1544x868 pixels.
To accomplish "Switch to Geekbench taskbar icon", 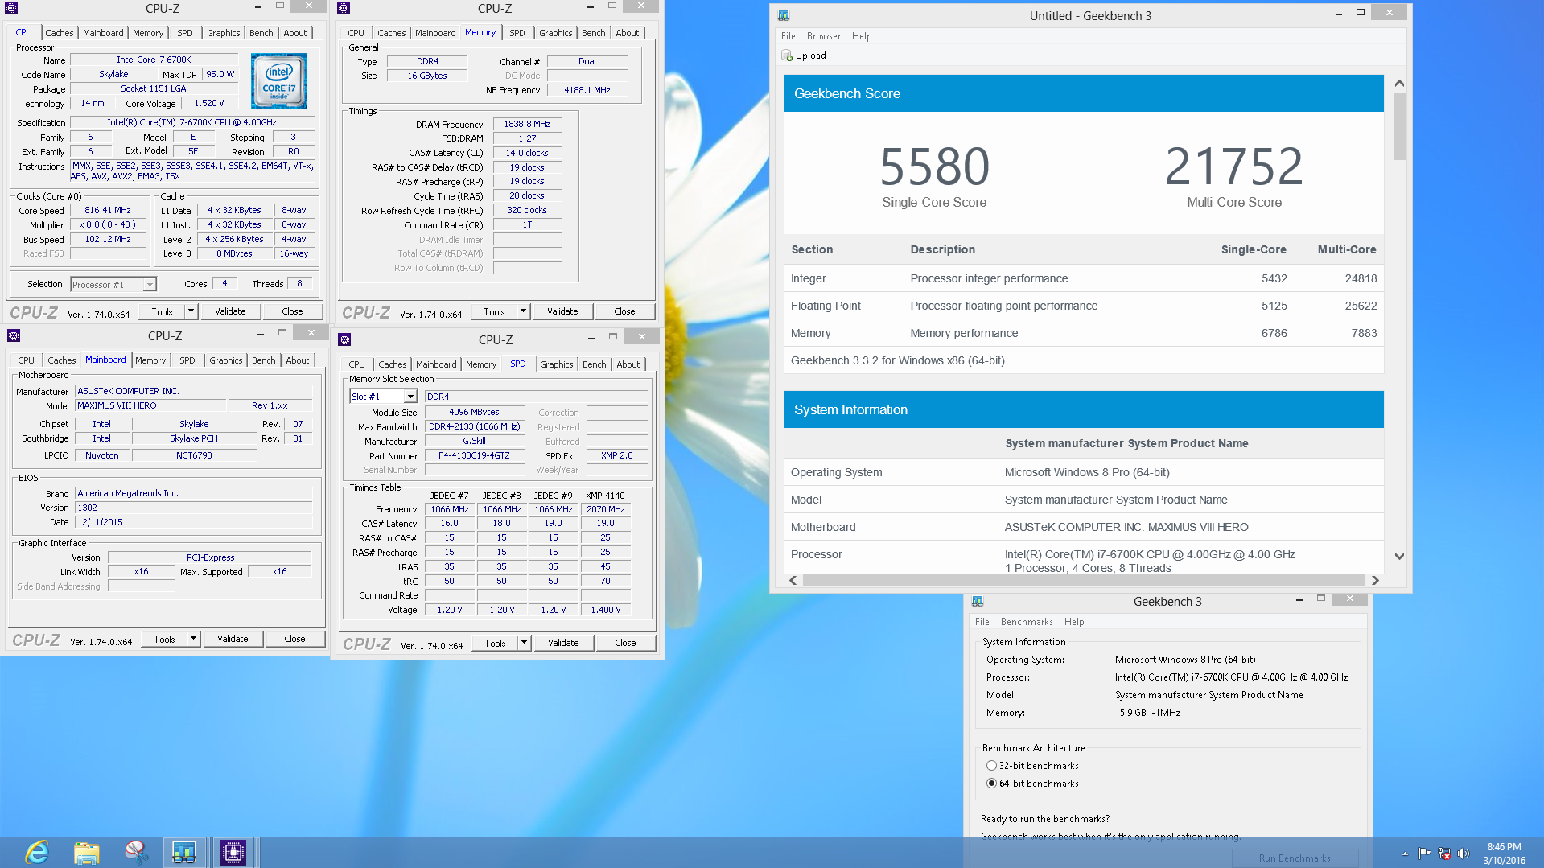I will pos(184,852).
